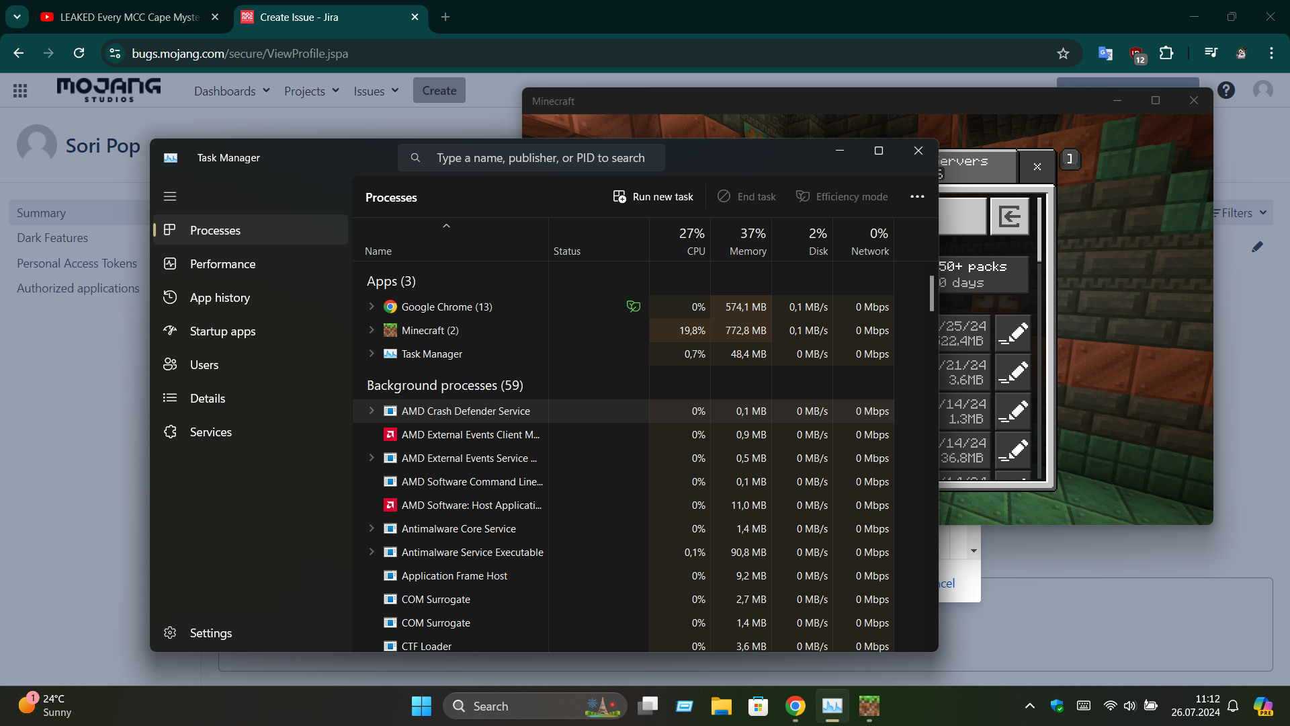Click the Run new task icon
The width and height of the screenshot is (1290, 726).
(619, 196)
